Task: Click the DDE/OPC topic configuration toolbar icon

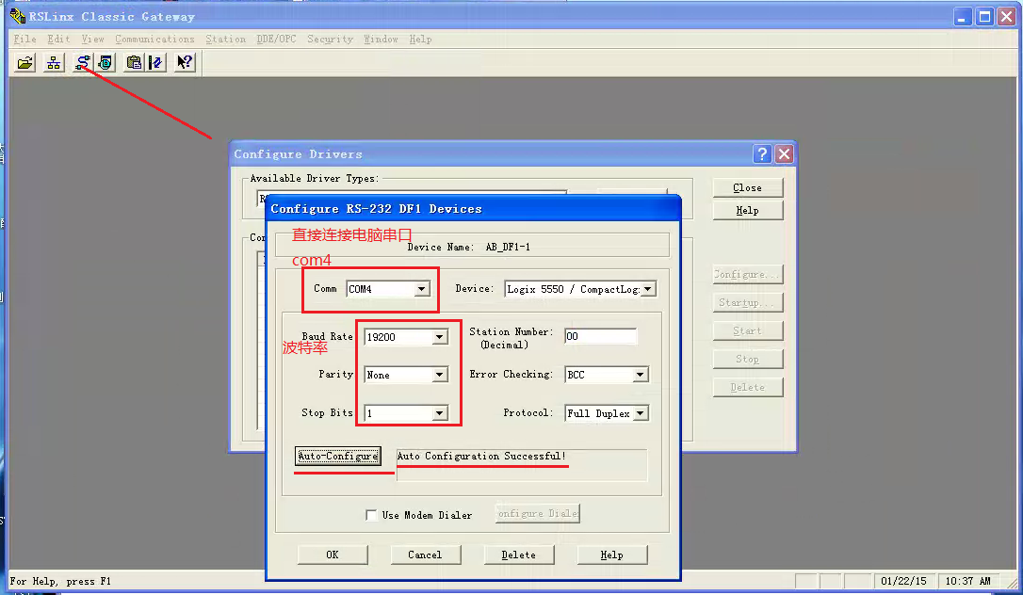Action: click(x=155, y=63)
